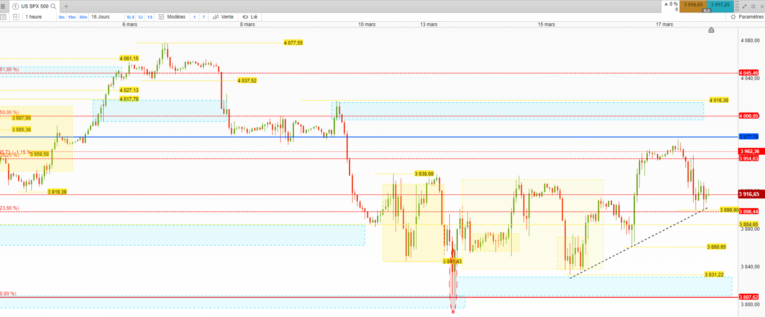The width and height of the screenshot is (765, 317).
Task: Switch to the 5m timeframe
Action: (62, 17)
